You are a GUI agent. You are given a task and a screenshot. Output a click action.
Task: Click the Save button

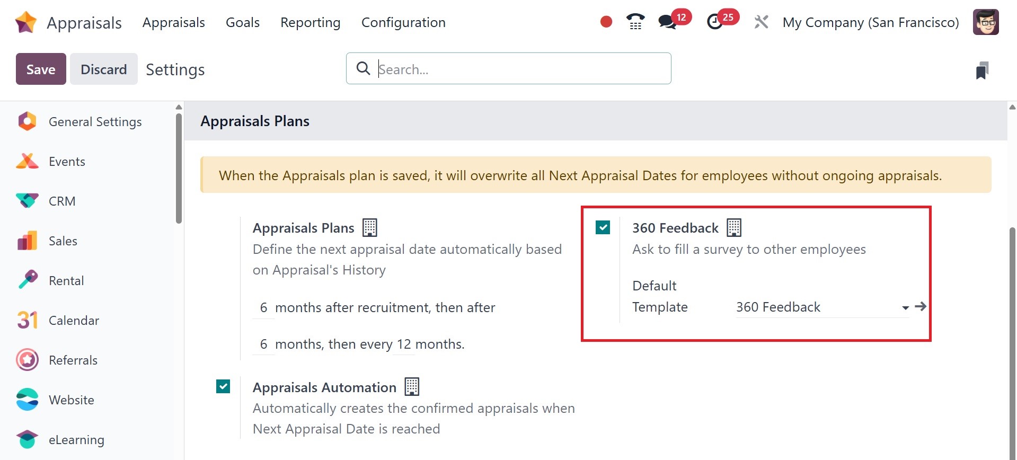pyautogui.click(x=41, y=69)
